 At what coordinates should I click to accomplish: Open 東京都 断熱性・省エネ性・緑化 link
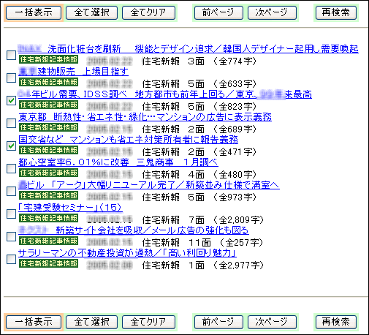(x=145, y=117)
